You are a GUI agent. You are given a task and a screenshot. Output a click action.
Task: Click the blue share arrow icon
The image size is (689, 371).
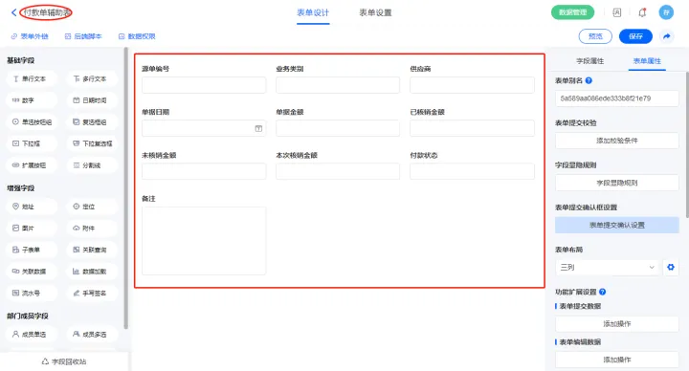coord(667,36)
